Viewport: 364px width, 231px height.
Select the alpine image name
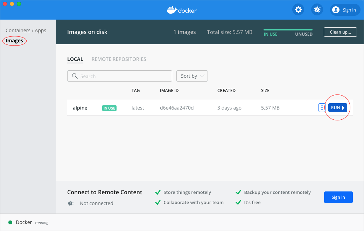pos(80,108)
